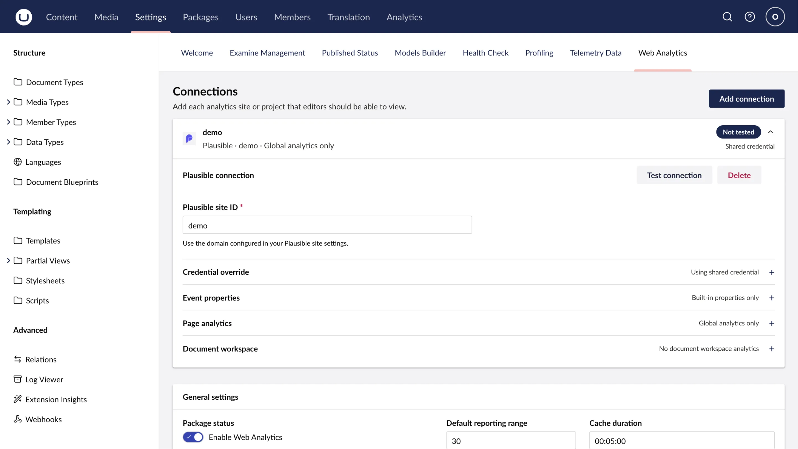Open Document Blueprints in the sidebar
This screenshot has width=798, height=449.
pos(62,182)
